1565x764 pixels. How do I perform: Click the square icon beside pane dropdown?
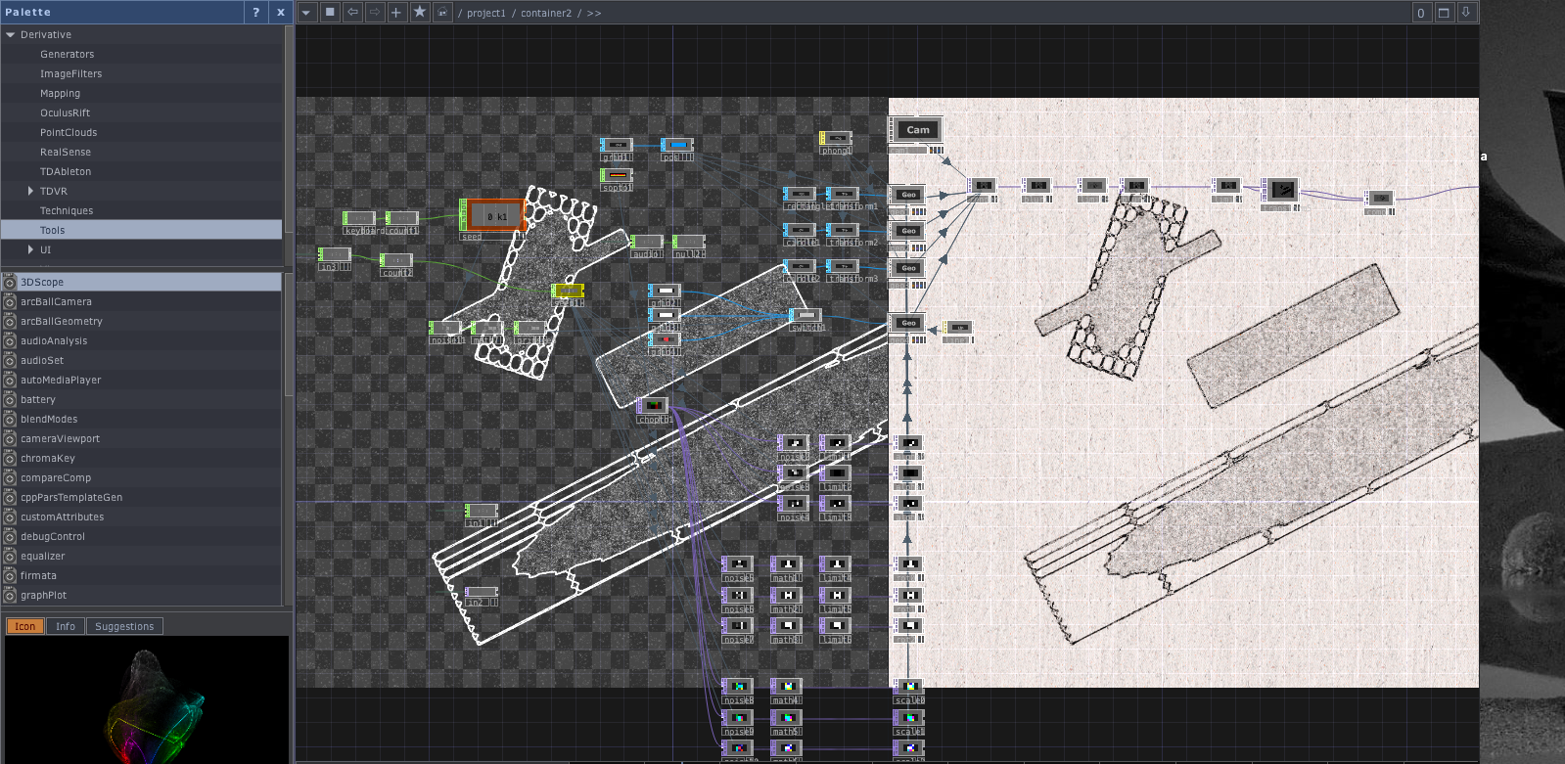click(330, 12)
